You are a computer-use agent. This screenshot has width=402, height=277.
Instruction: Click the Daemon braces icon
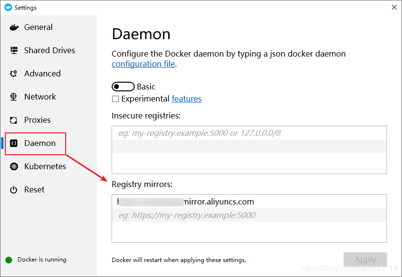pos(14,143)
